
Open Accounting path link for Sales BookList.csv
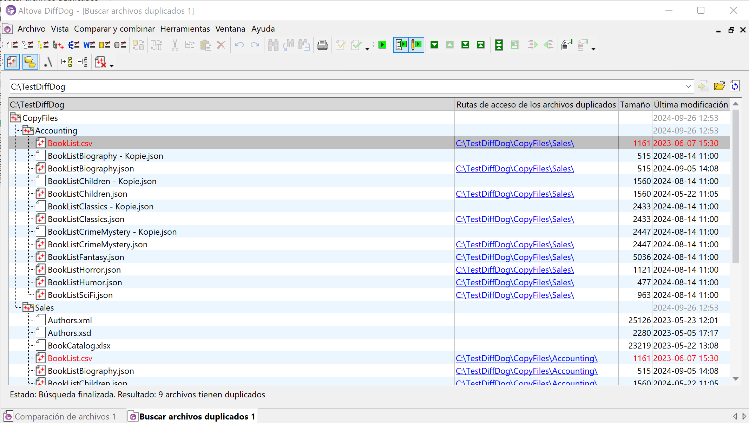(527, 358)
